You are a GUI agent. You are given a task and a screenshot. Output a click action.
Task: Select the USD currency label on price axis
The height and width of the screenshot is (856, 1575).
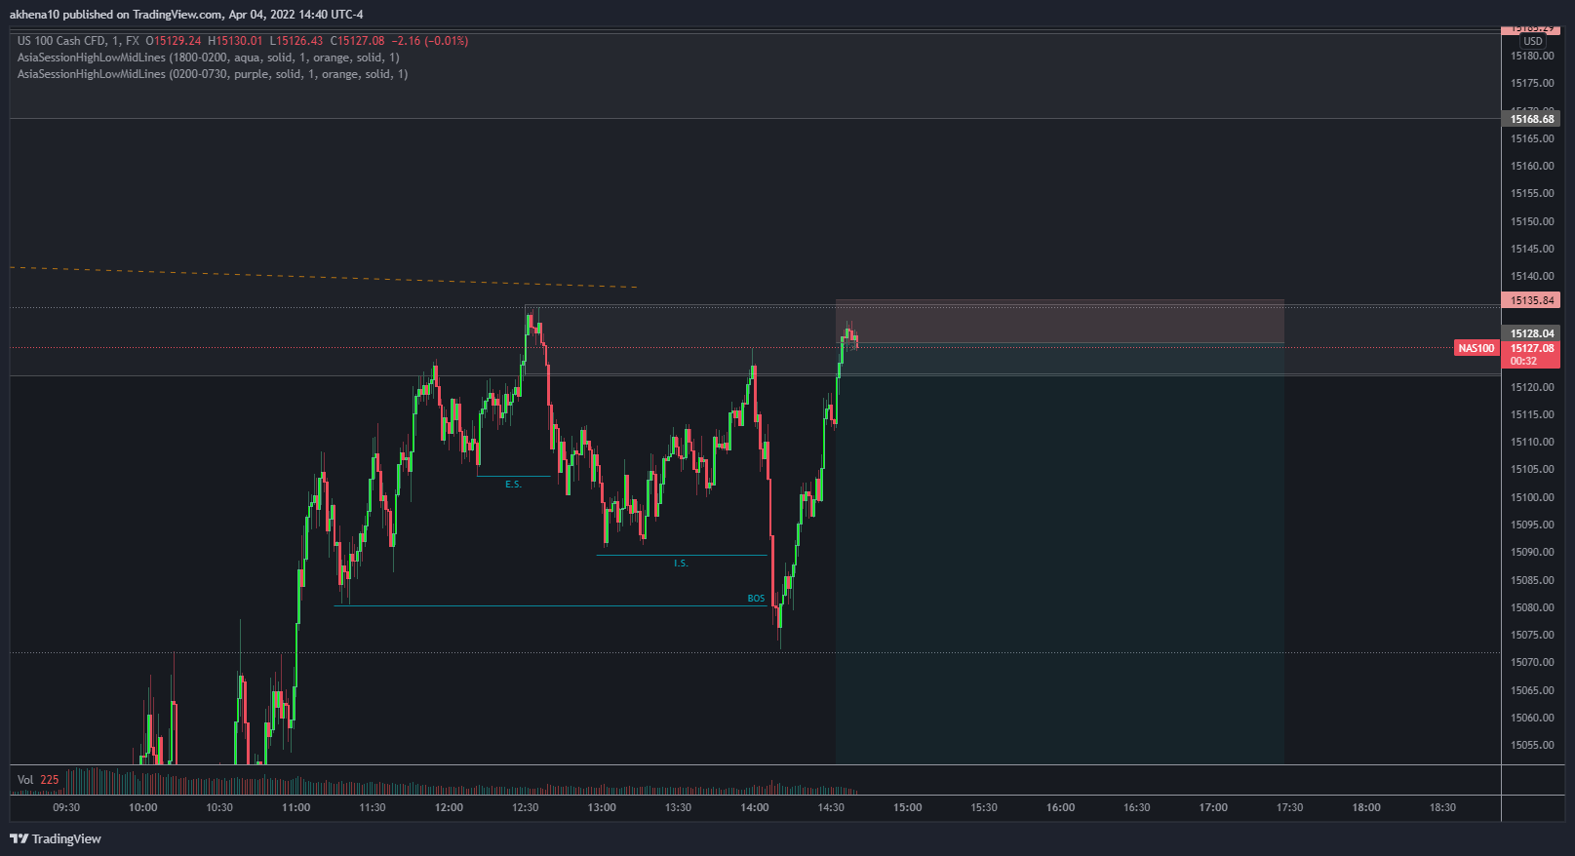tap(1533, 41)
